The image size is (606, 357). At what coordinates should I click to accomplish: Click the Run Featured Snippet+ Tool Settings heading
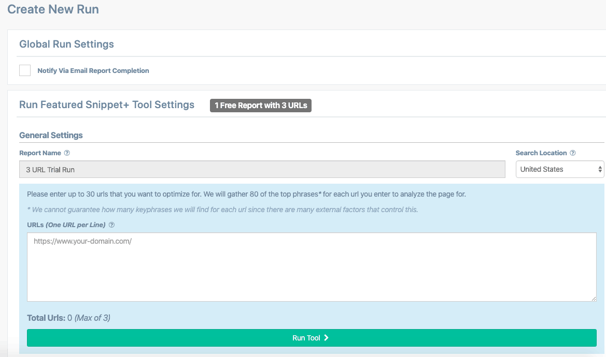[107, 105]
